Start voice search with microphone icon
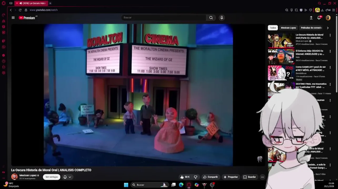The height and width of the screenshot is (189, 338). pos(222,18)
